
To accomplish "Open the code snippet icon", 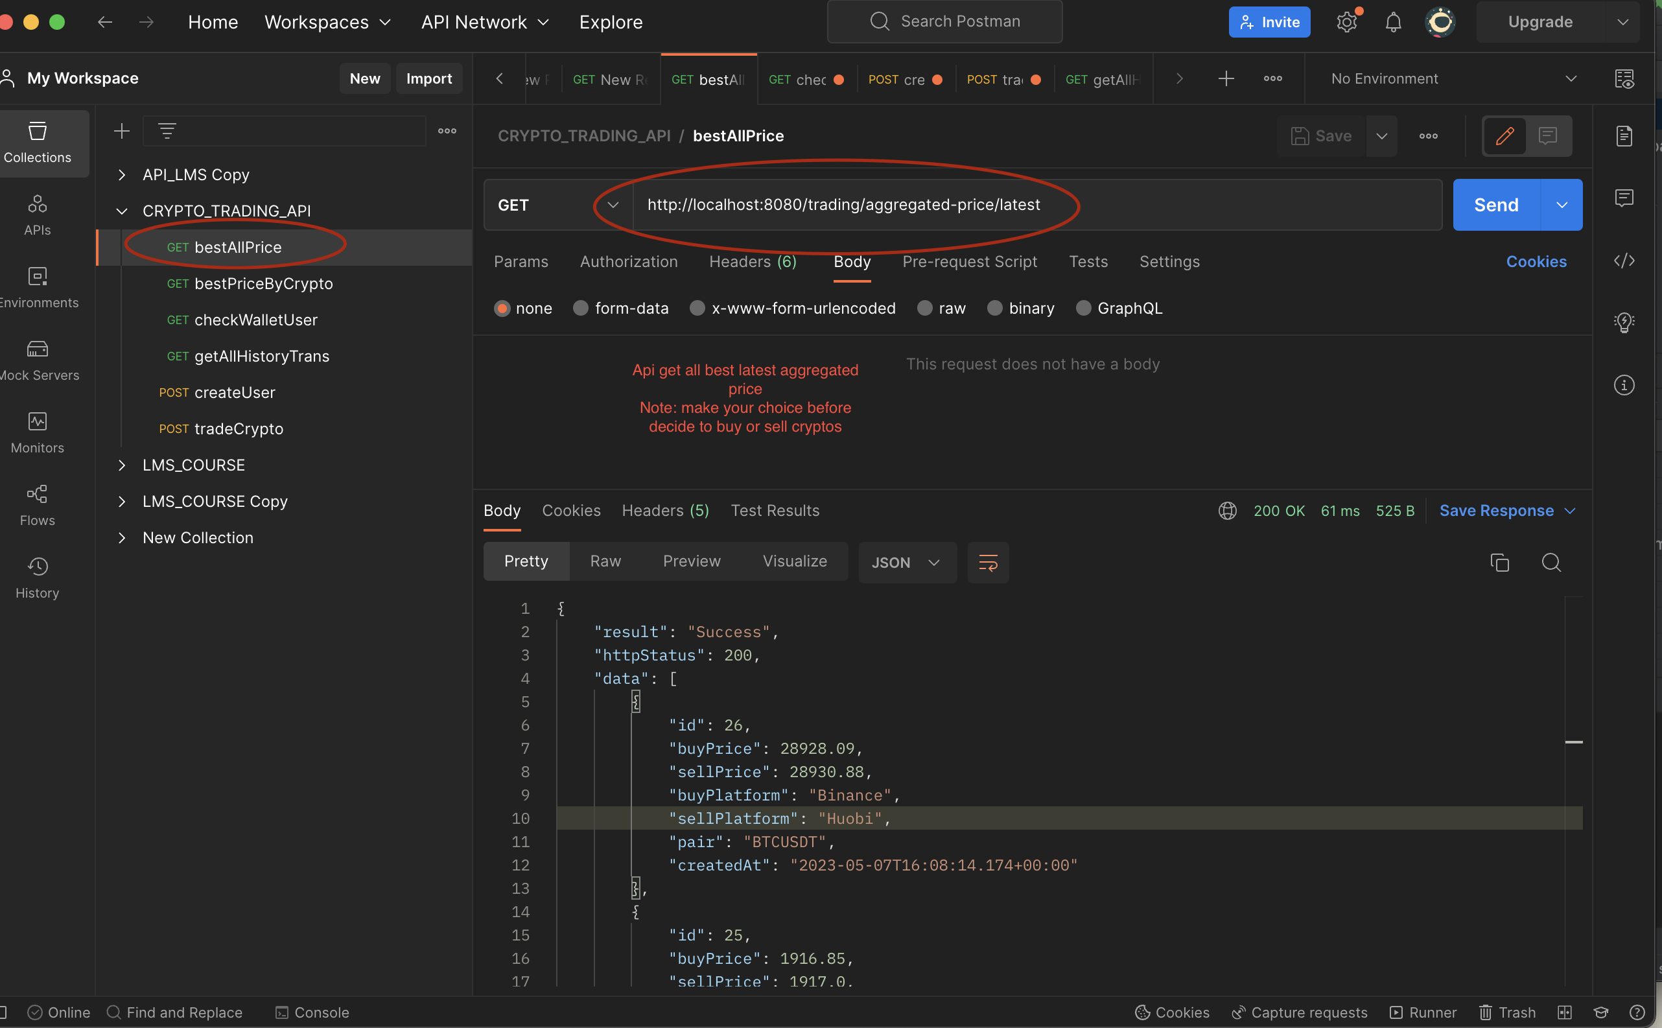I will tap(1624, 261).
